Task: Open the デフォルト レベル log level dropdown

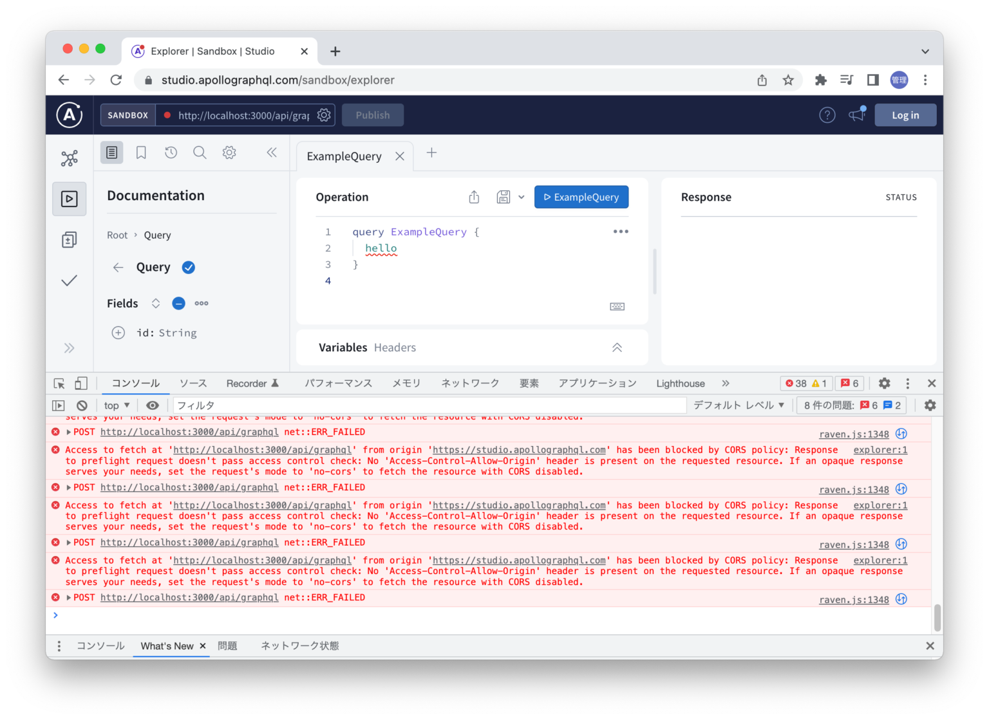Action: 739,405
